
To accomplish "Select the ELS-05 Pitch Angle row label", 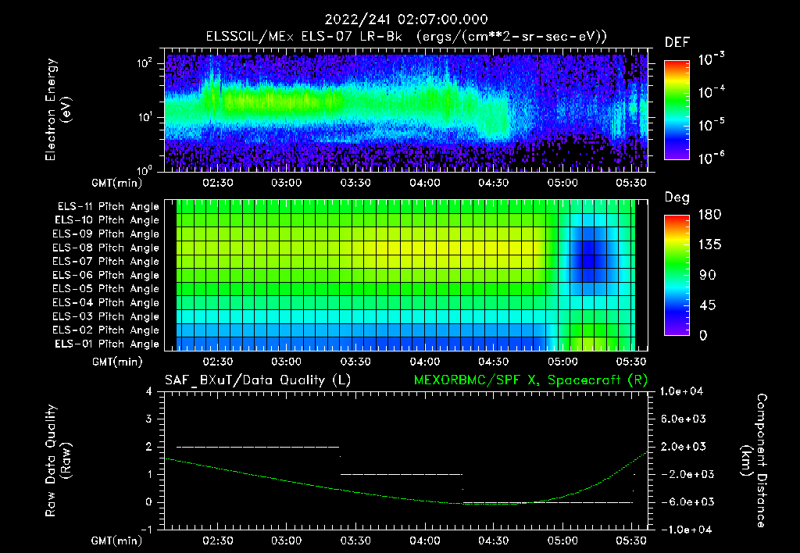I will point(105,289).
